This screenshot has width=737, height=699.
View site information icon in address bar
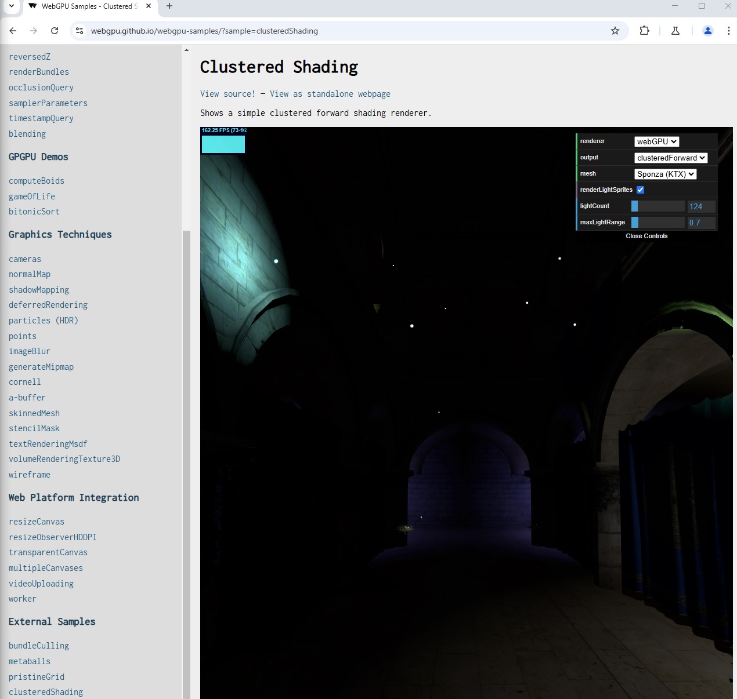click(80, 31)
